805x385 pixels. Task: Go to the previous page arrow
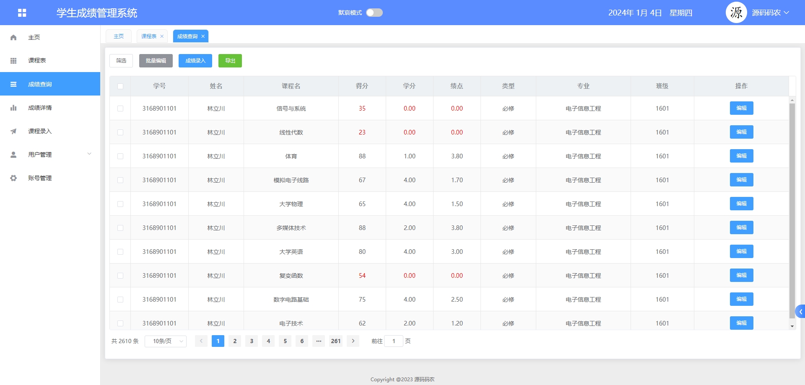coord(201,341)
